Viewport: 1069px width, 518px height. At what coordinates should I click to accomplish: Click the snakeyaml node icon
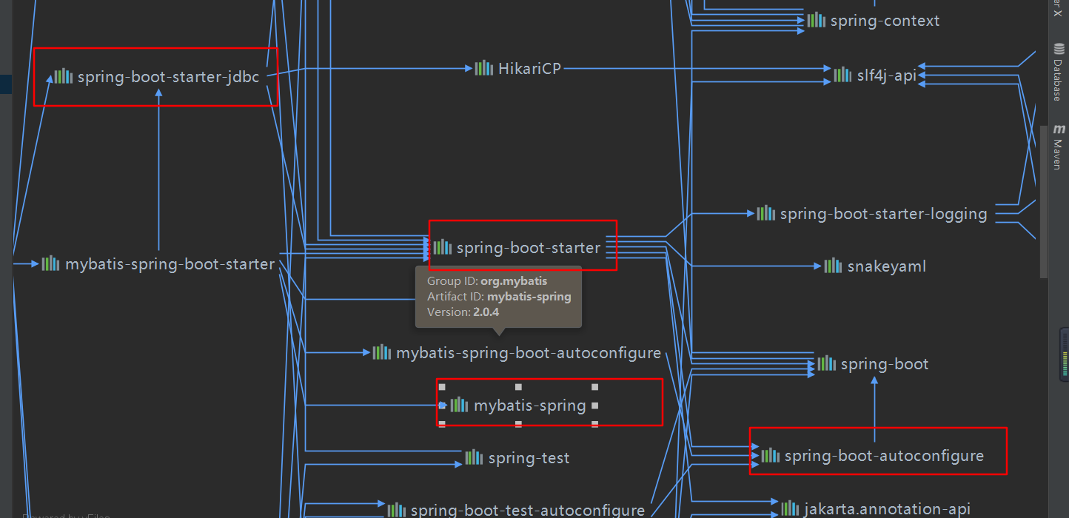pyautogui.click(x=833, y=266)
